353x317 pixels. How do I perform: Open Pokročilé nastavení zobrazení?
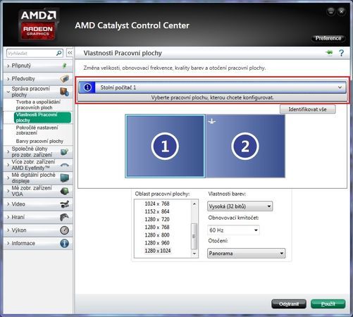[x=37, y=130]
